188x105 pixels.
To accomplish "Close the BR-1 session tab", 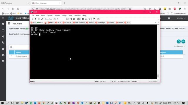I will (46, 23).
